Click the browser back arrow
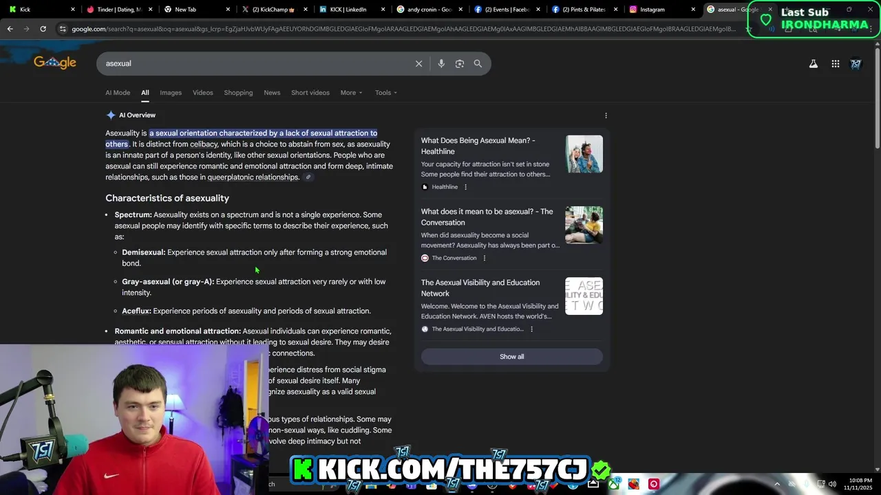881x495 pixels. (10, 29)
